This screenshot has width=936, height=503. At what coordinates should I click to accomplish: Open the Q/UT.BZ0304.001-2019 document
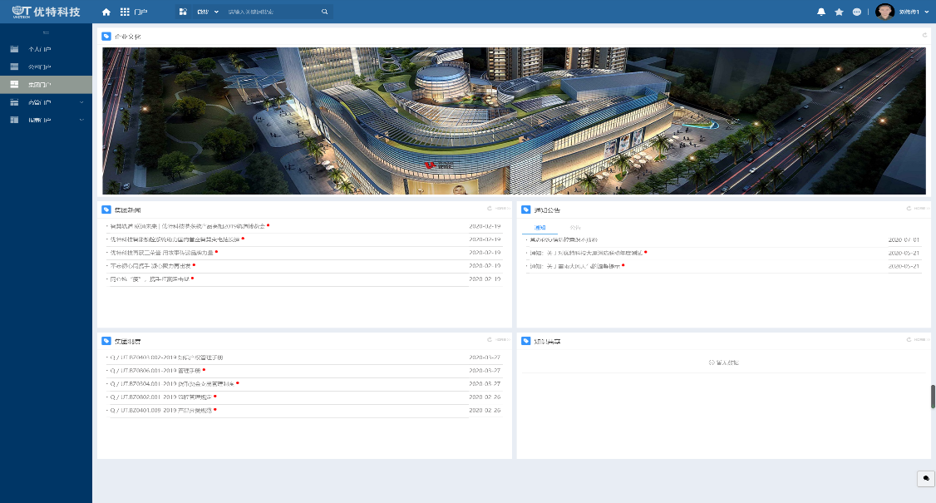click(x=172, y=384)
